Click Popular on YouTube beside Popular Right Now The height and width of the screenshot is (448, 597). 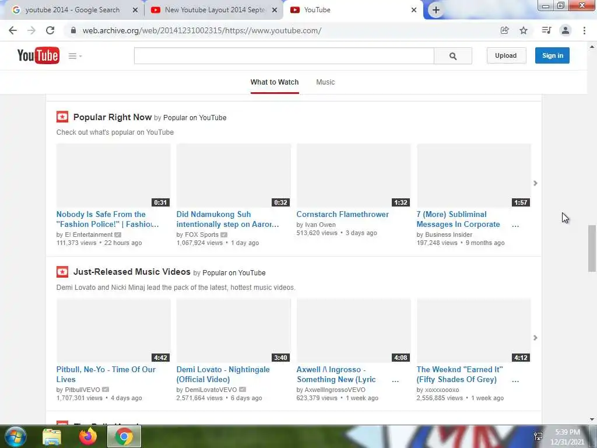coord(195,118)
